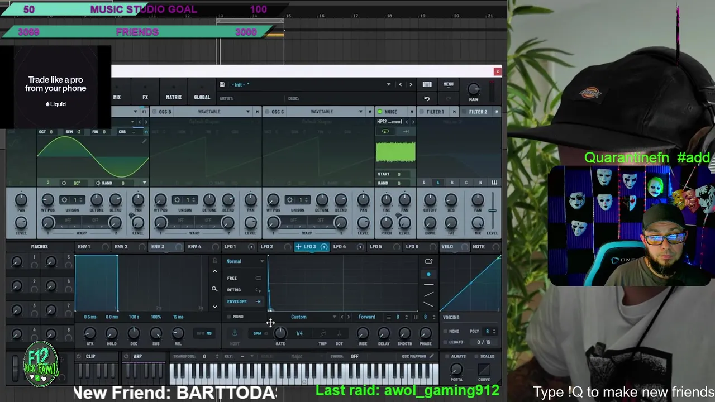Go to previous preset arrow
The image size is (715, 402).
click(x=400, y=84)
